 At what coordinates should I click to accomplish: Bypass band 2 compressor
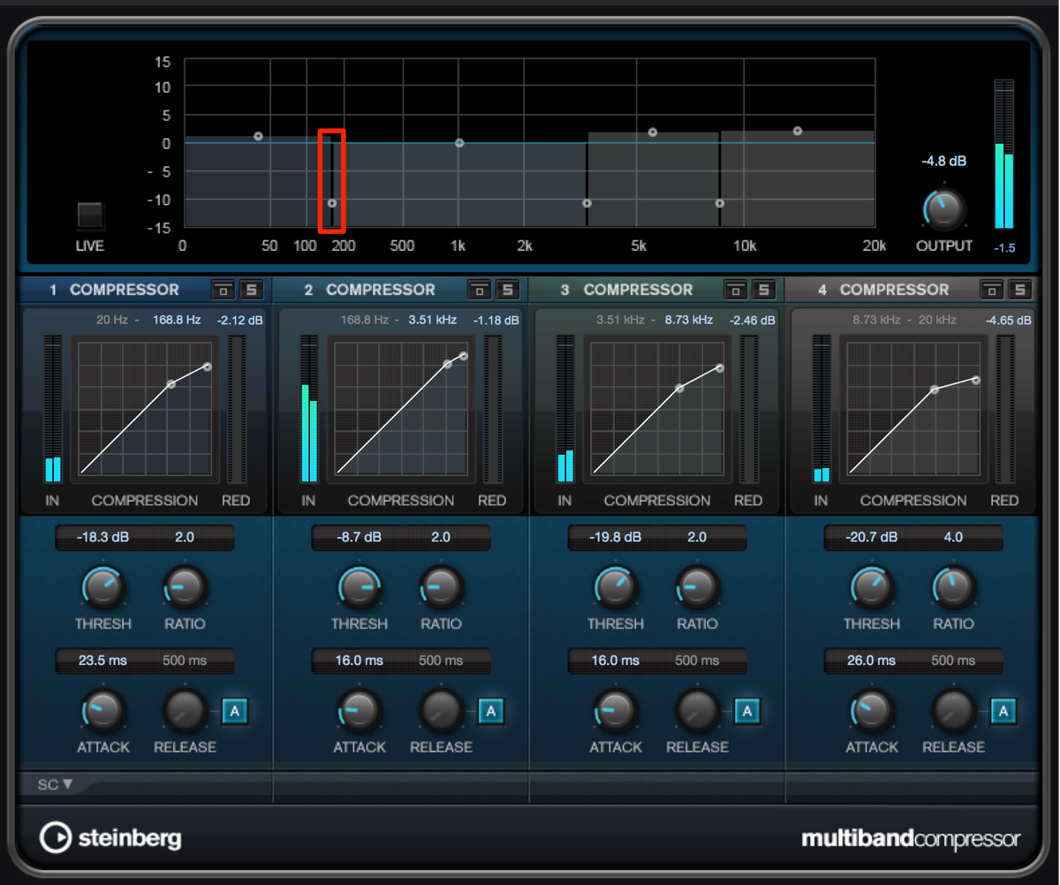point(479,290)
